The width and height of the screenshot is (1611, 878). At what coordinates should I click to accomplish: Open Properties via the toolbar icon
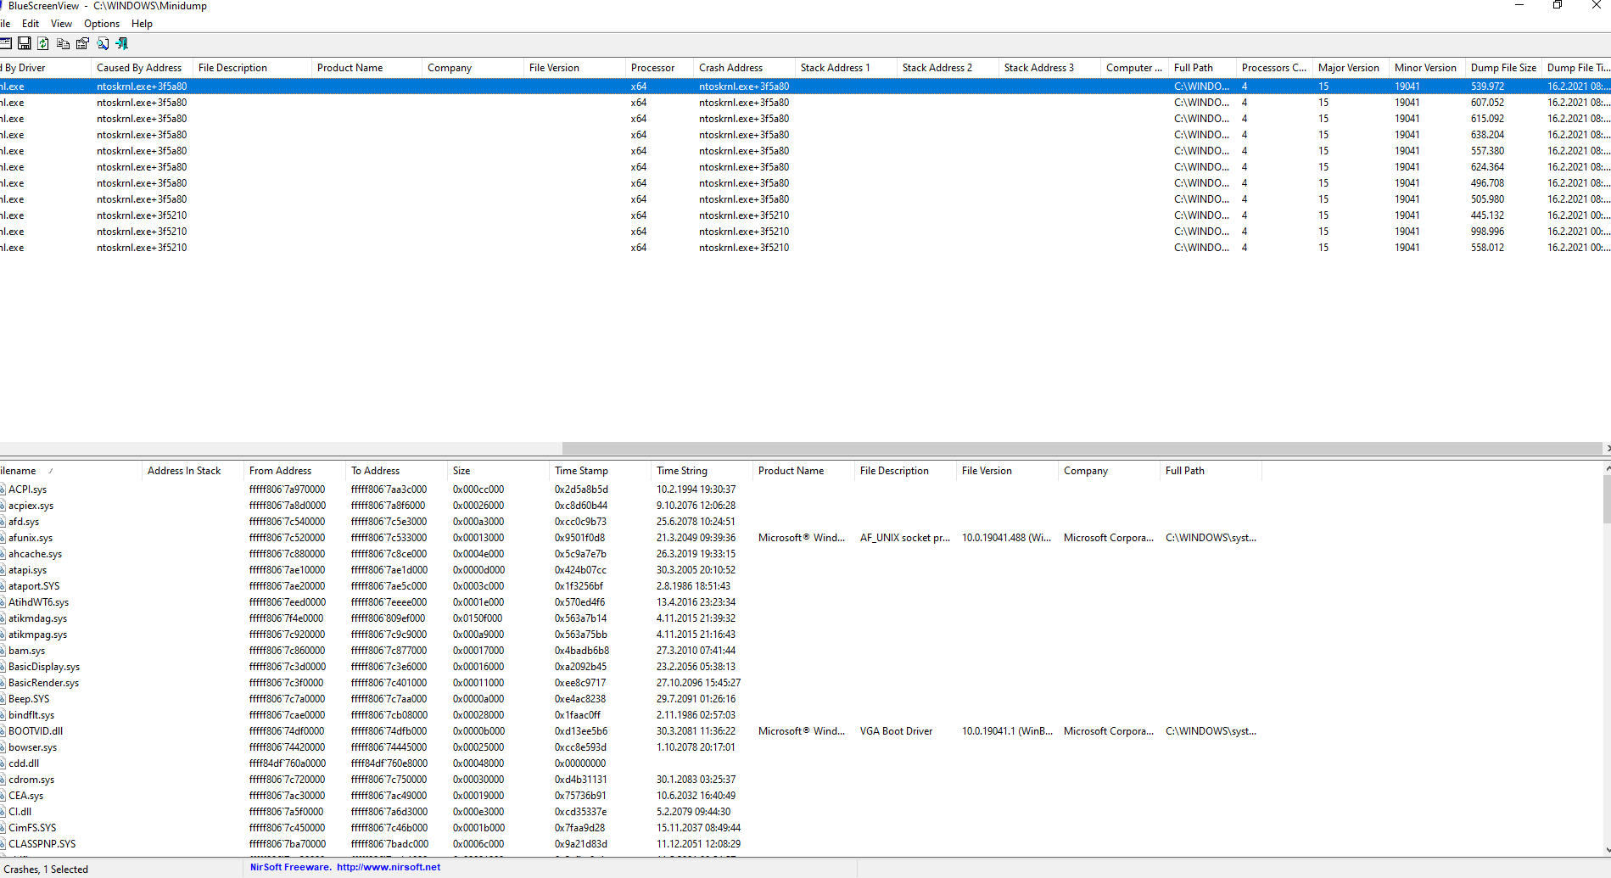[82, 43]
